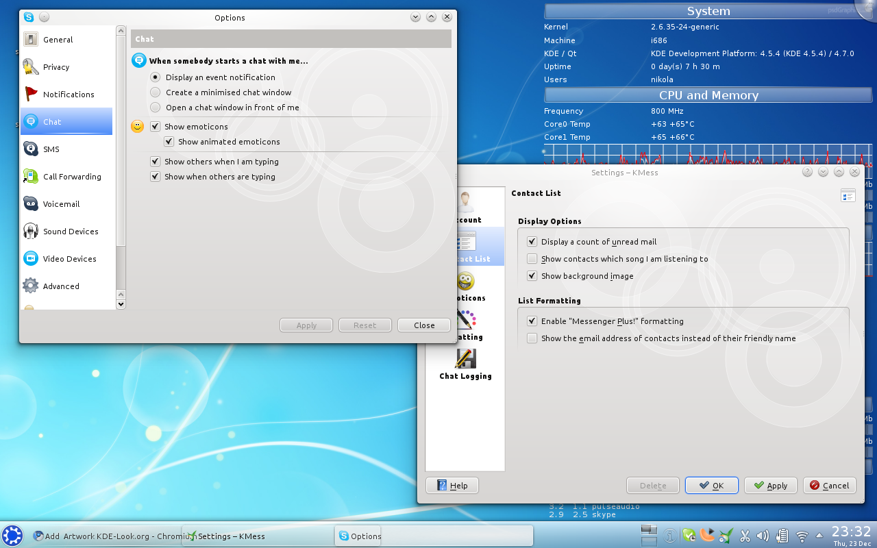The height and width of the screenshot is (548, 877).
Task: Open the General section icon in Skype Options
Action: tap(29, 40)
